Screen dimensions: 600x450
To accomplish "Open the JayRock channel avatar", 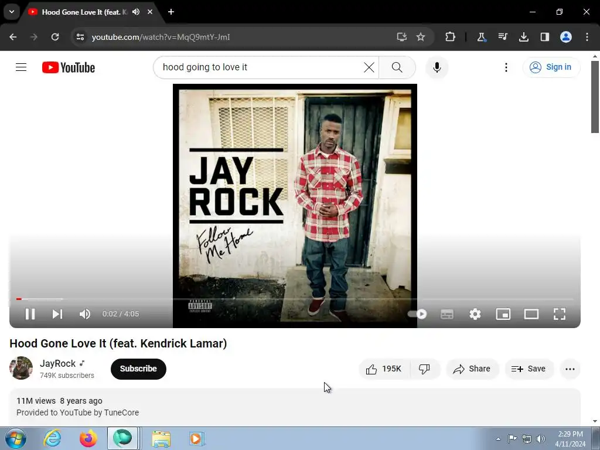I will pos(21,368).
